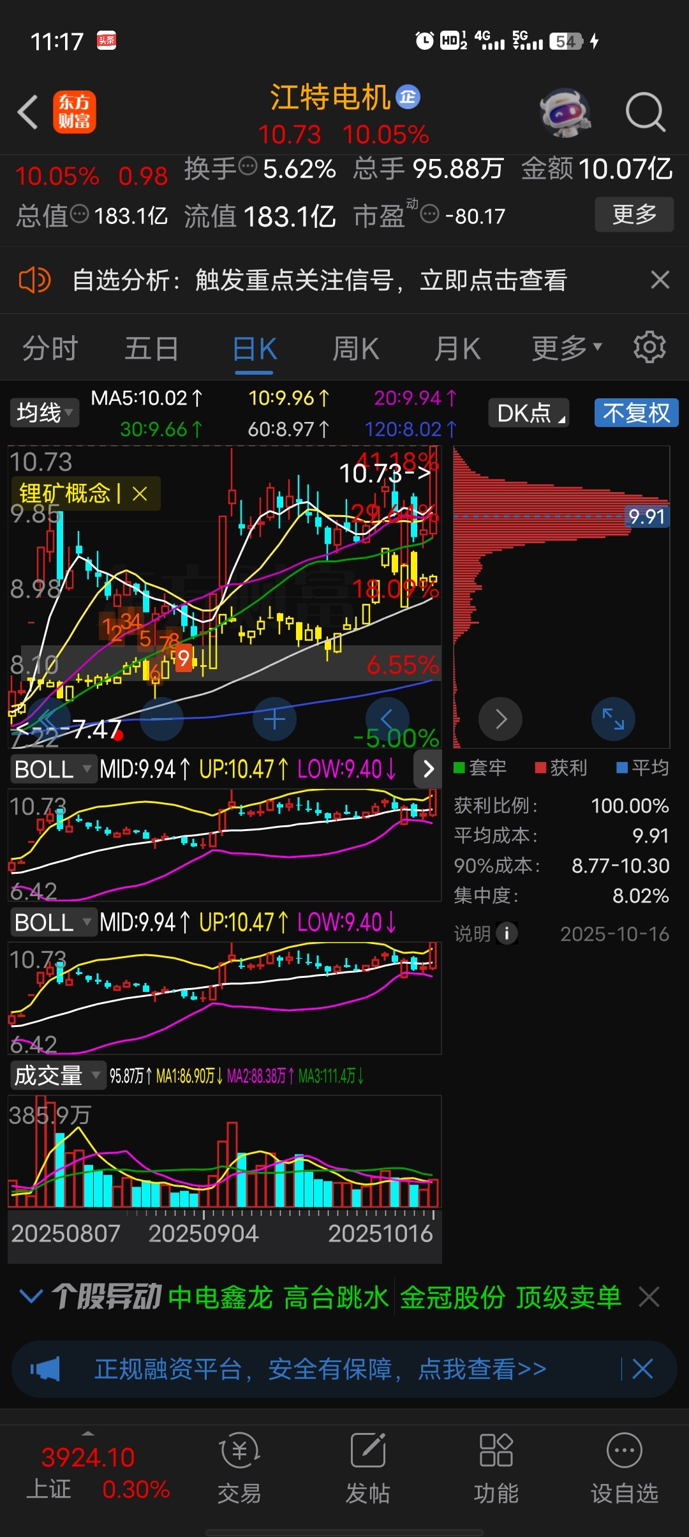Expand chip distribution to fullscreen
689x1537 pixels.
[x=613, y=719]
